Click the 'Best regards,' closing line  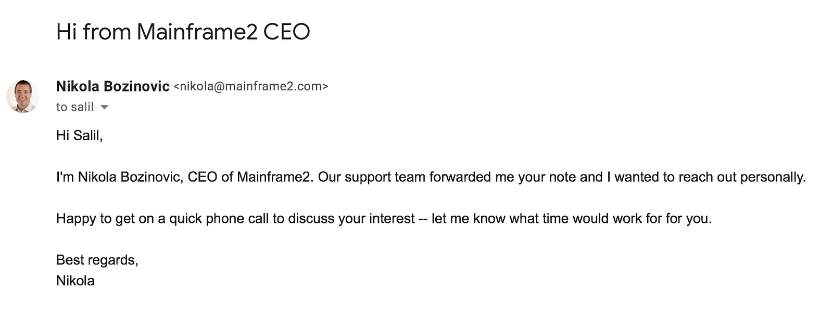[x=97, y=260]
